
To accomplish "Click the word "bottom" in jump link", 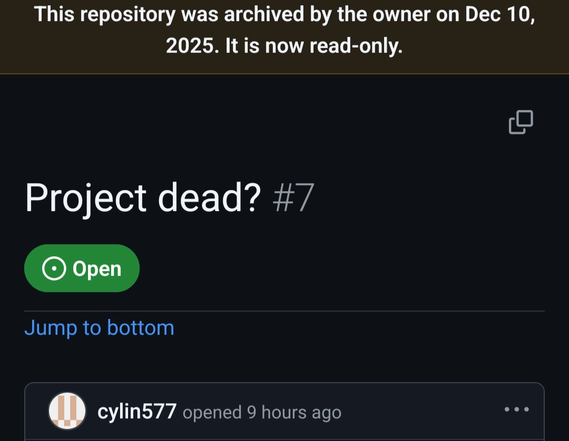I will tap(140, 328).
